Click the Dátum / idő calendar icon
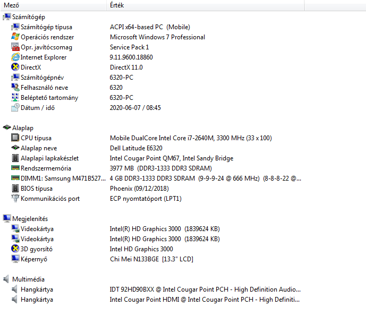 [15, 107]
